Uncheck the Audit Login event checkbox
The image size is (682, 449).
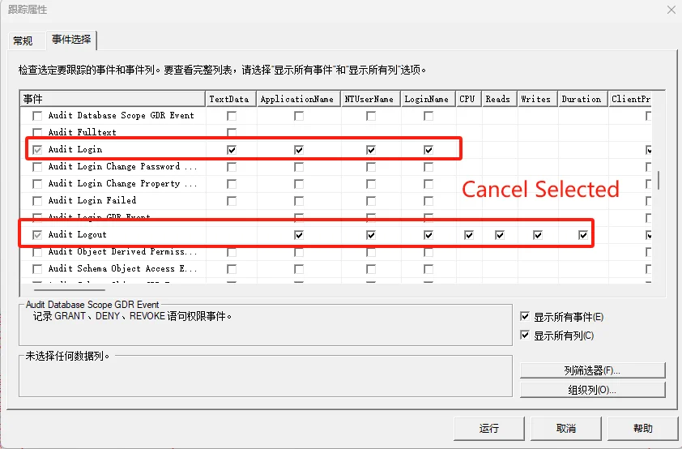coord(37,150)
